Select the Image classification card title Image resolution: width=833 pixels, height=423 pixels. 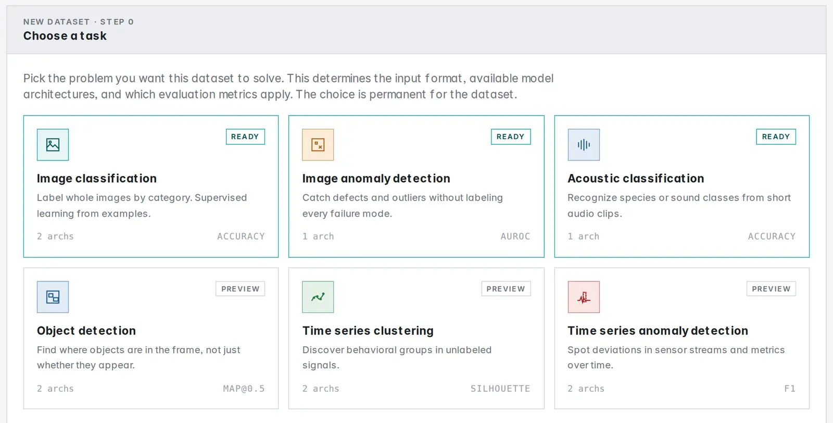click(x=97, y=179)
